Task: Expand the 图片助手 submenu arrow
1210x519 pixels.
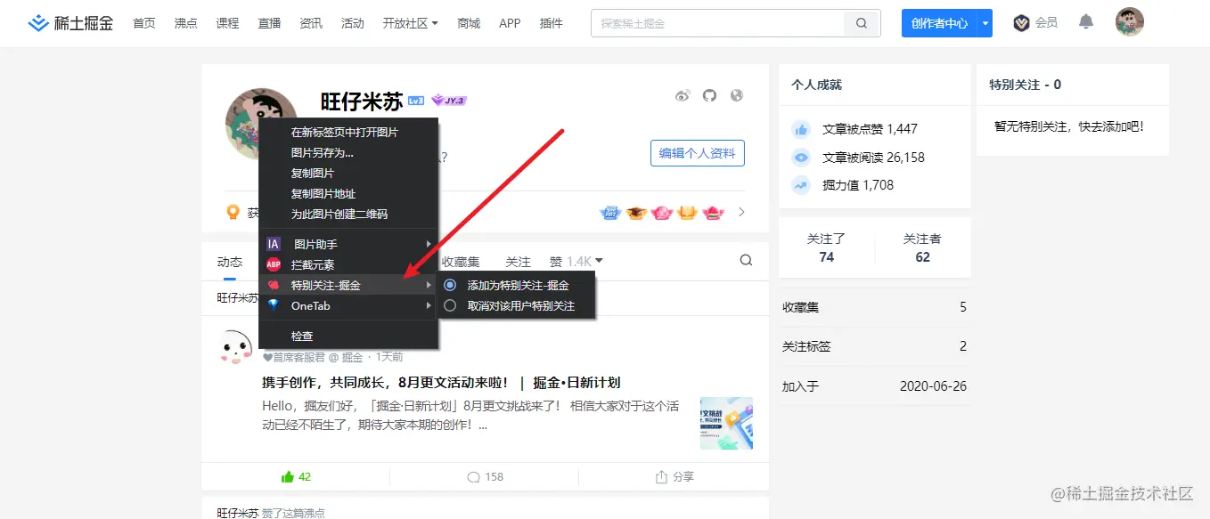Action: pos(429,244)
